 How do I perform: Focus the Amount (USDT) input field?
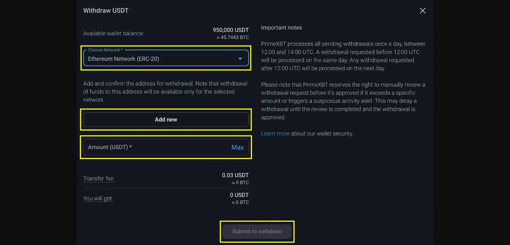click(166, 147)
